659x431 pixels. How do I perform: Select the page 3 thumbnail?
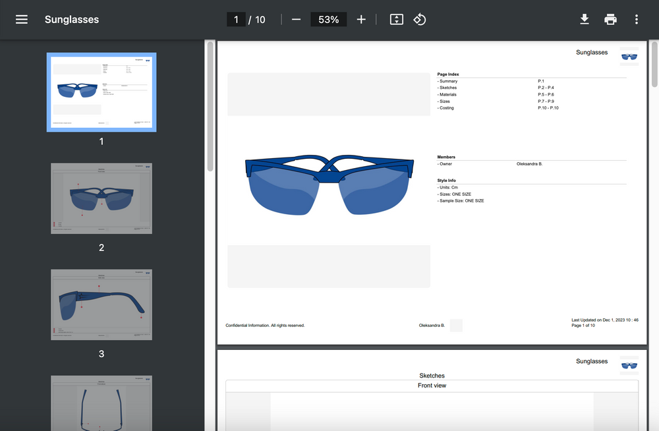pyautogui.click(x=101, y=304)
